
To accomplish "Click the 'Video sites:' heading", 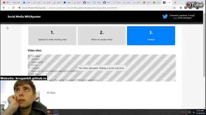I will coord(34,50).
